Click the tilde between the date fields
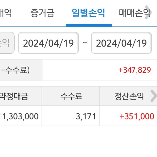Screen dimensions: 157x157 tap(85, 43)
